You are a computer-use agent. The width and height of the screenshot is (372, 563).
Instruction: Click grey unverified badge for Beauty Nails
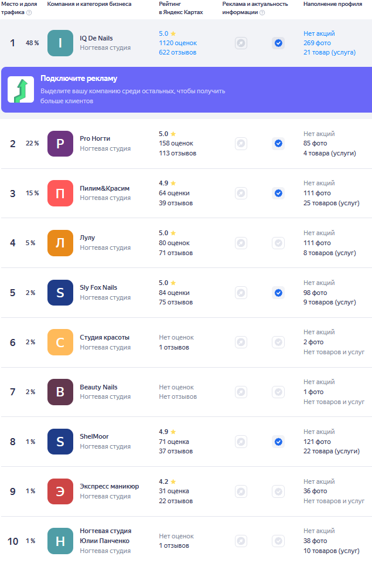click(278, 392)
